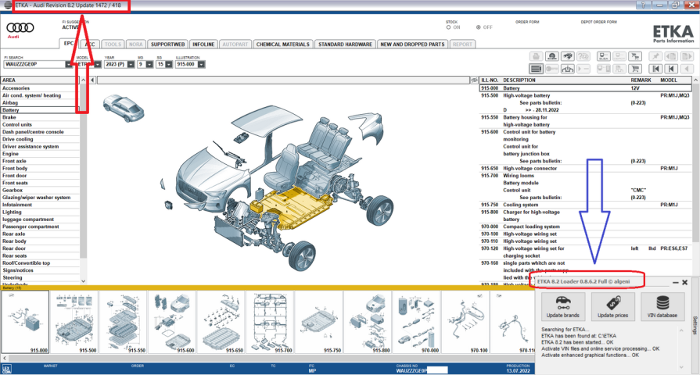Click the headset assistant icon beside the printer

(x=551, y=56)
